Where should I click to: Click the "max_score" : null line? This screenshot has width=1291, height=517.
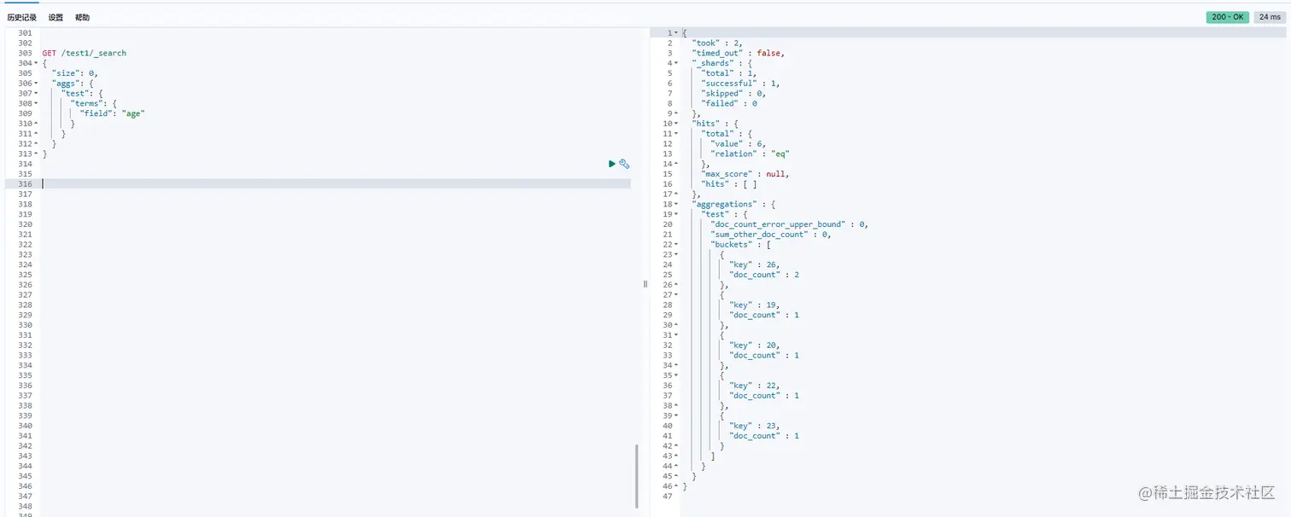(745, 174)
